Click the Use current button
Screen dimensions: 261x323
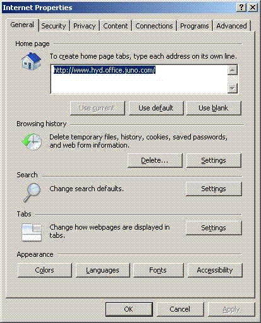tap(97, 108)
